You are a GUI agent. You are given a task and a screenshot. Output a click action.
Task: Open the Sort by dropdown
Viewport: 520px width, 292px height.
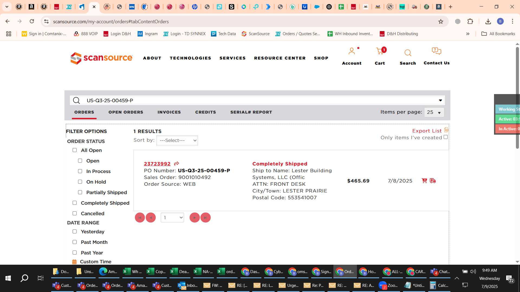[x=177, y=141]
